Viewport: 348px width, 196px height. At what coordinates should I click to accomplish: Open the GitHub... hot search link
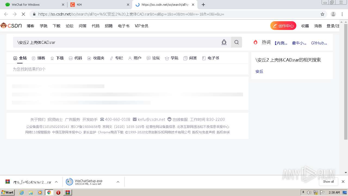[x=319, y=43]
